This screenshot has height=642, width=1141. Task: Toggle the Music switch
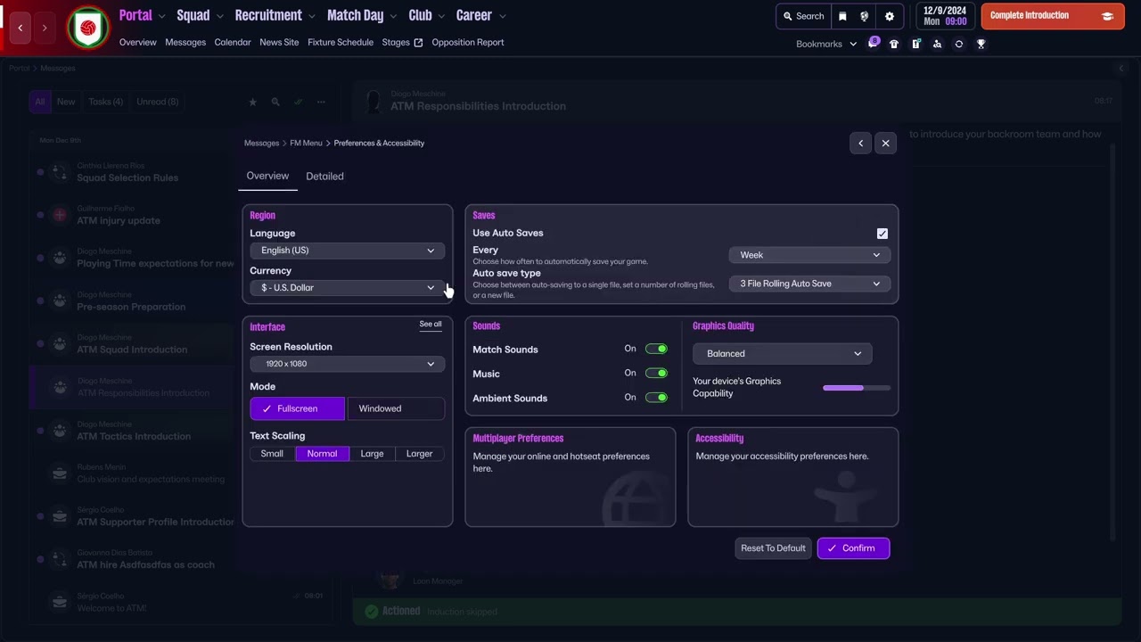click(656, 373)
